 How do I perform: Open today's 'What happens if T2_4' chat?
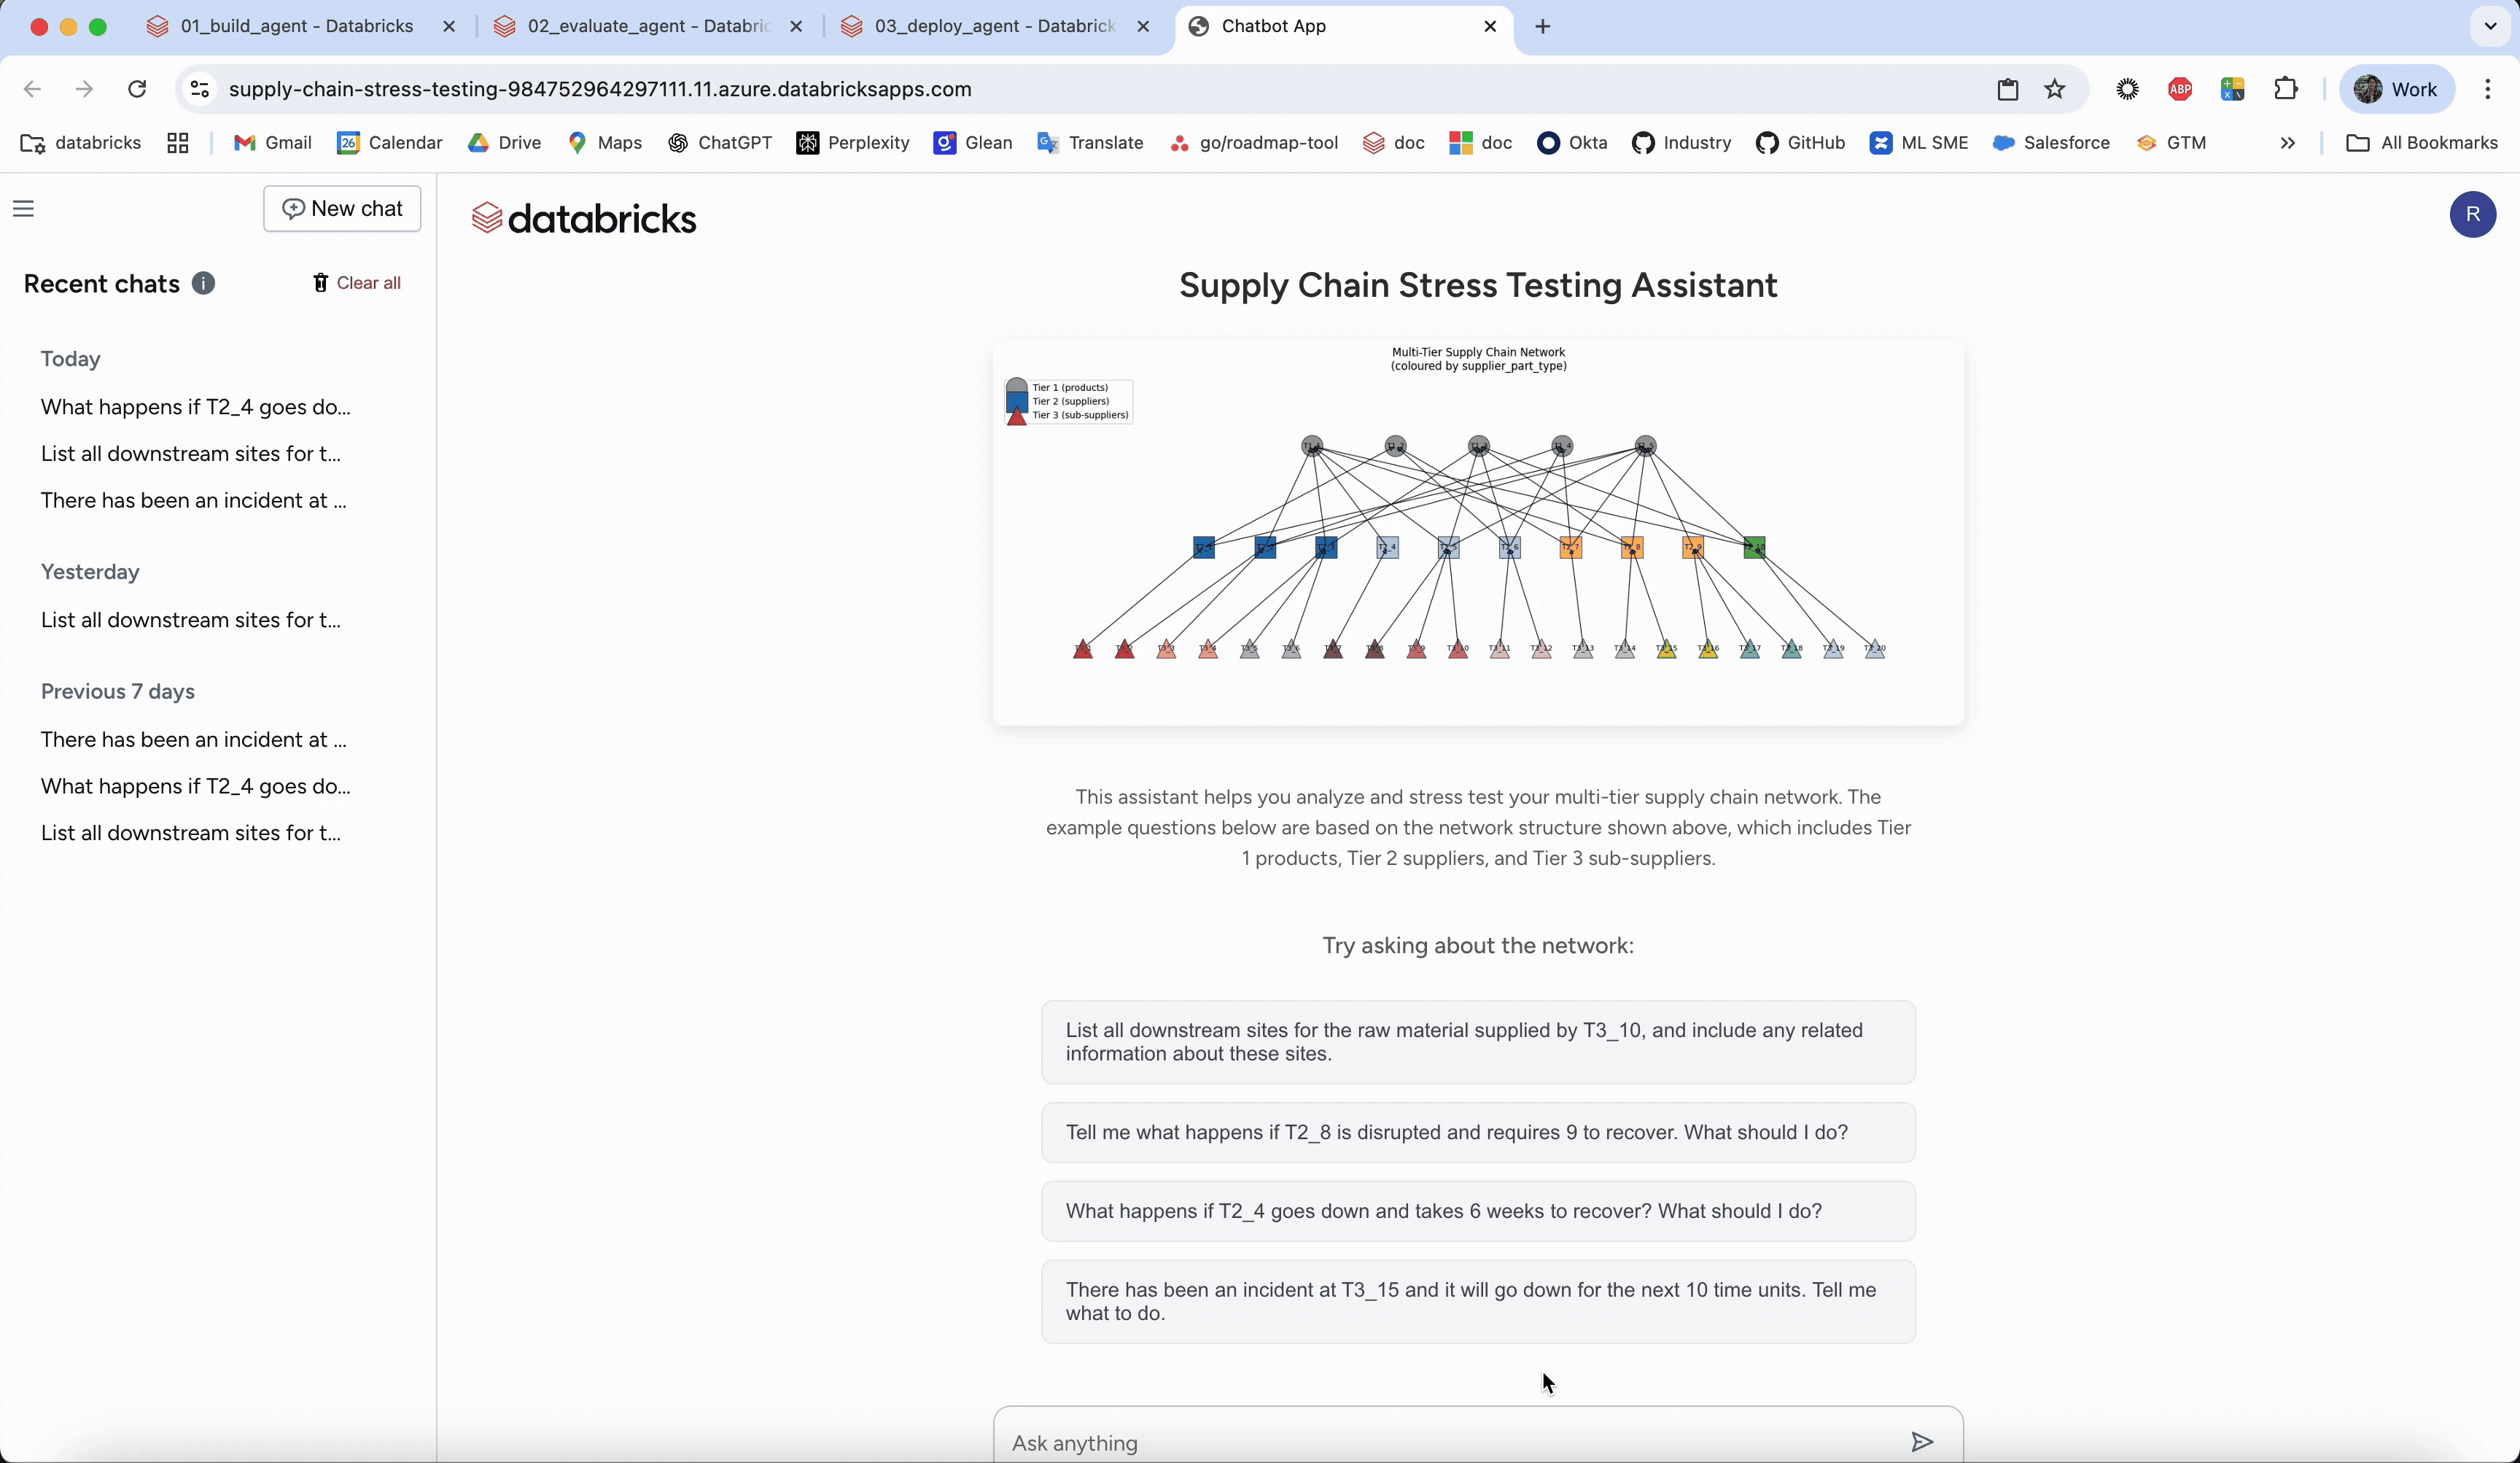coord(196,407)
